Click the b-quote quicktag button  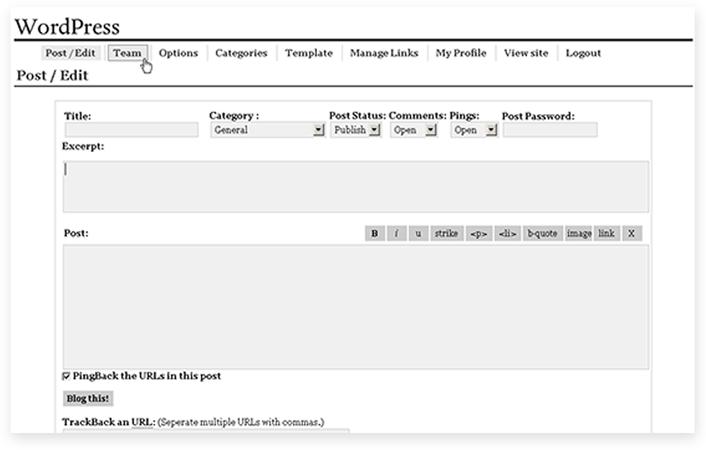[543, 233]
